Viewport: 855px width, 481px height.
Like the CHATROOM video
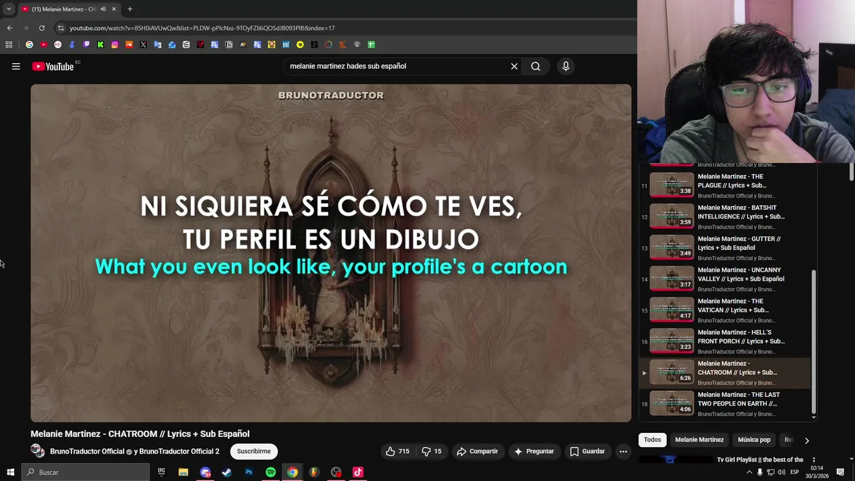tap(397, 452)
